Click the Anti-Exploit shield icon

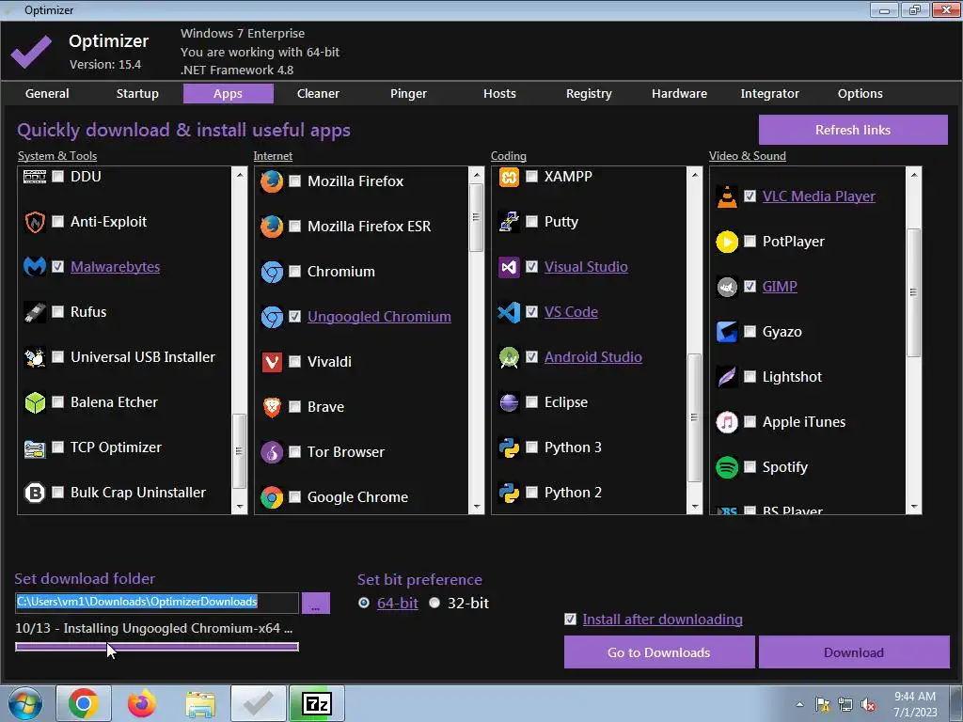(x=35, y=222)
